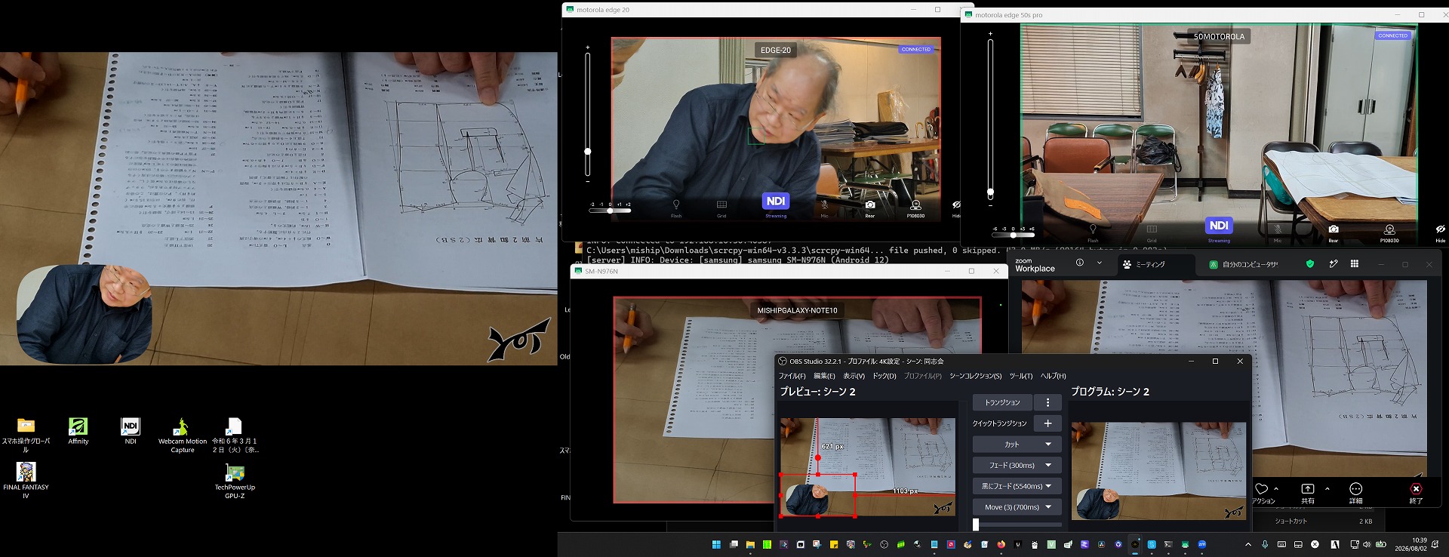Click exposure slider knob in motorola edge 20
Image resolution: width=1449 pixels, height=557 pixels.
pos(610,211)
